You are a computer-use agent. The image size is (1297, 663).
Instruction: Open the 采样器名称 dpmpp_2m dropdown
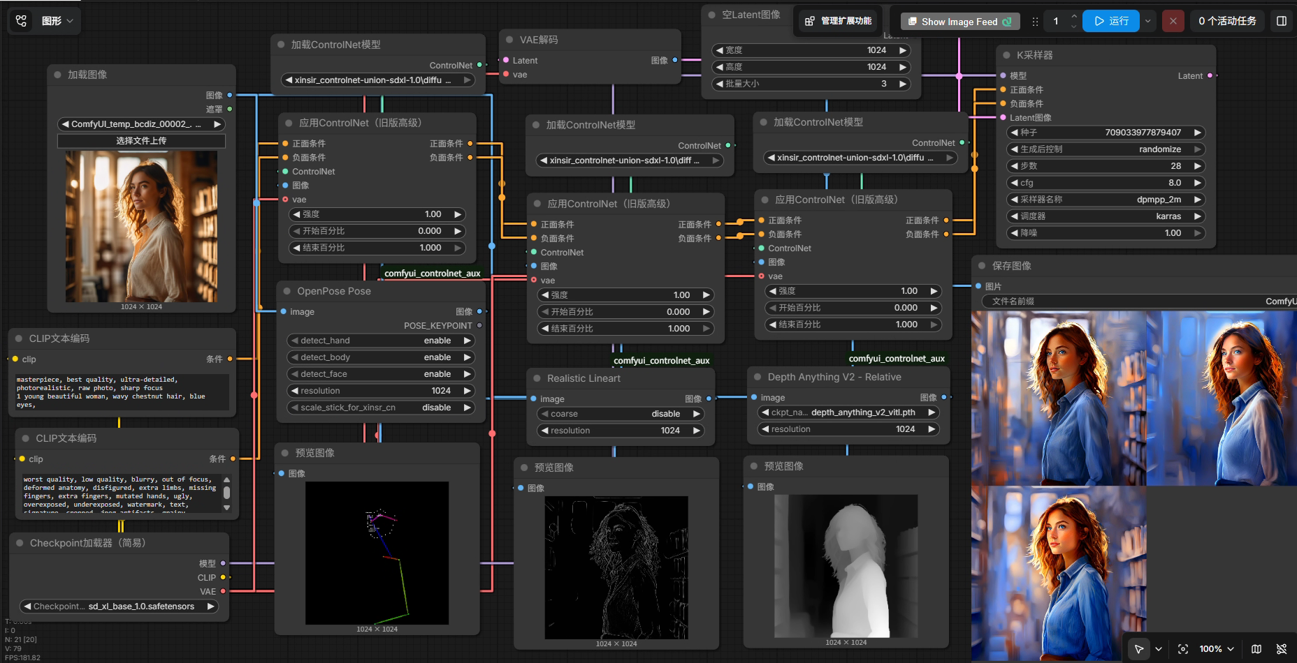1106,200
